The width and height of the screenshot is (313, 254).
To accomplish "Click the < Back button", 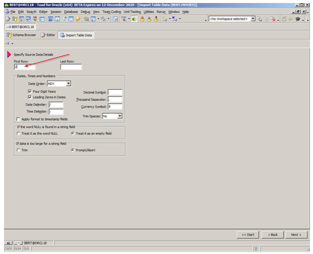I will pos(273,235).
